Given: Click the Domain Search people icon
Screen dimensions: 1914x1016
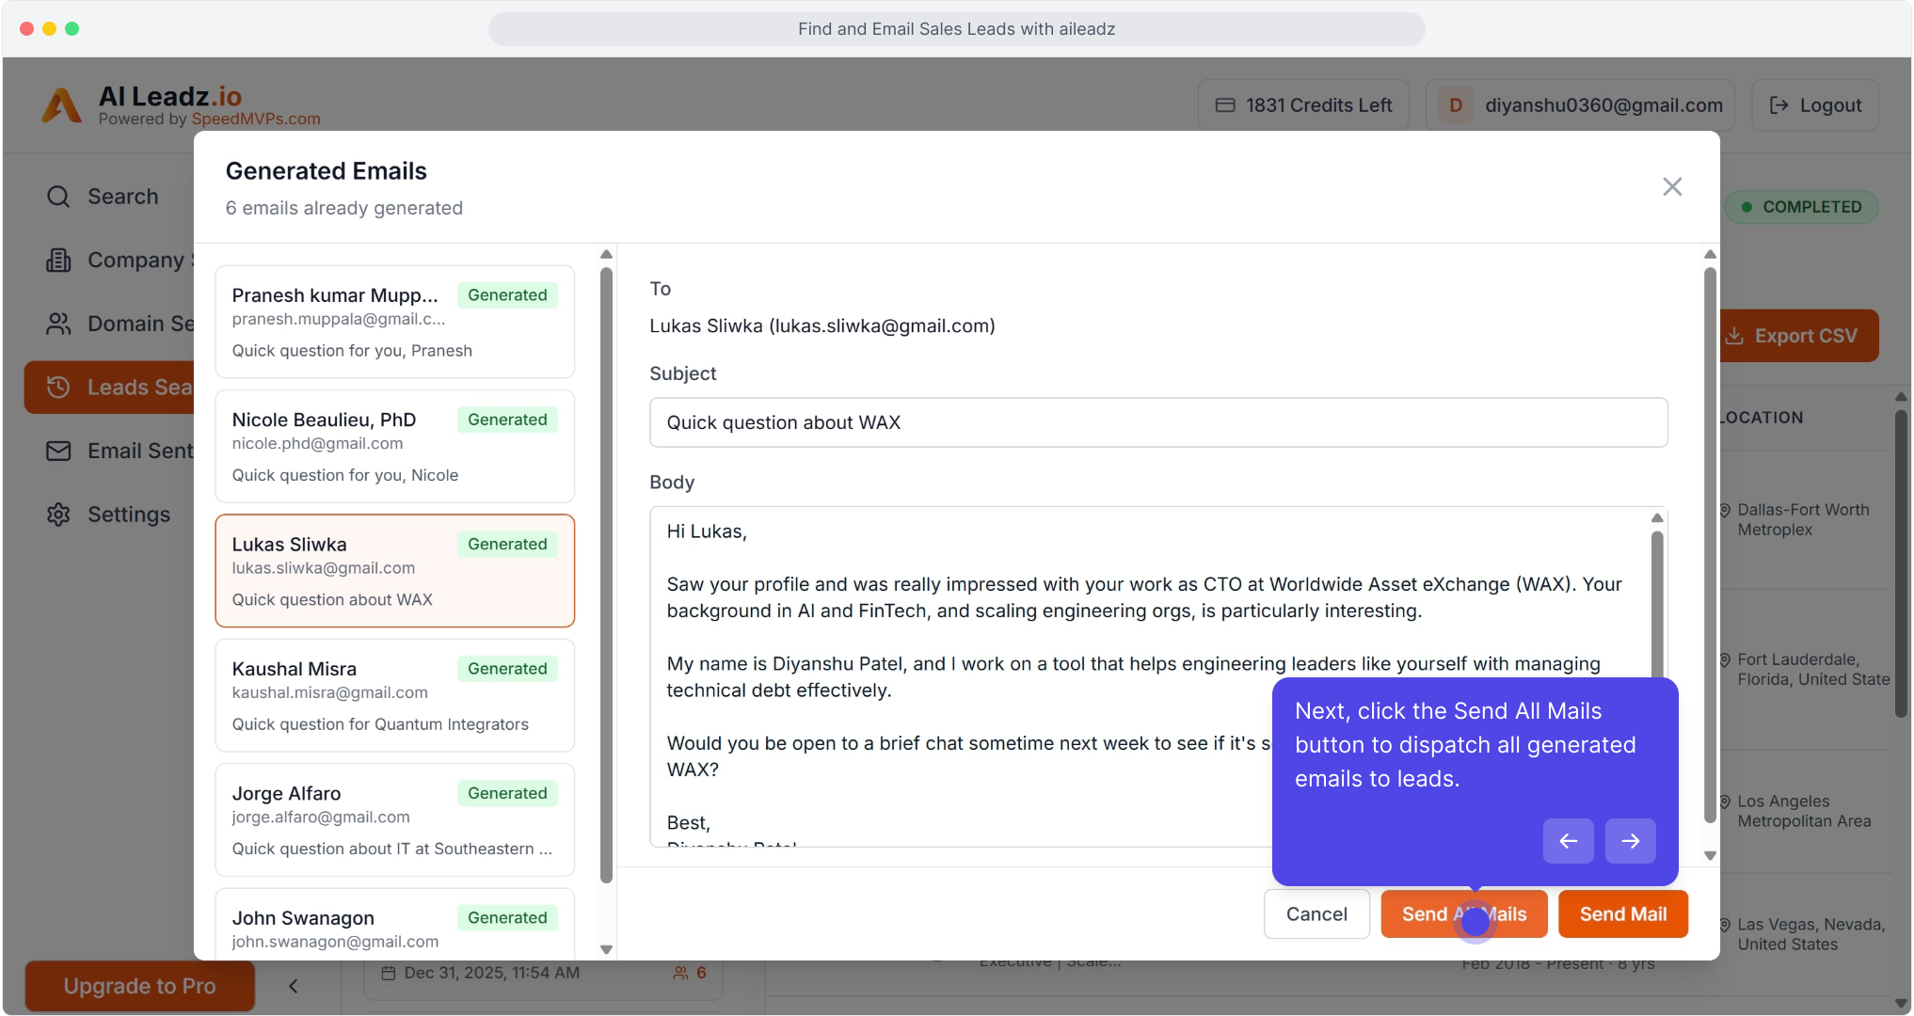Looking at the screenshot, I should [58, 324].
